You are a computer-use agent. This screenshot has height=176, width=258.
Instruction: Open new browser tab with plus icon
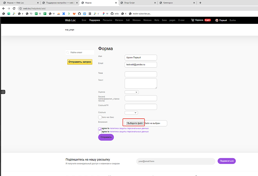tap(200, 3)
